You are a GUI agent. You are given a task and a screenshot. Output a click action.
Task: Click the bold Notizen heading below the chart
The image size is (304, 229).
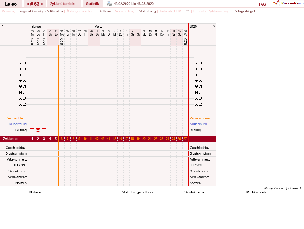(x=35, y=192)
